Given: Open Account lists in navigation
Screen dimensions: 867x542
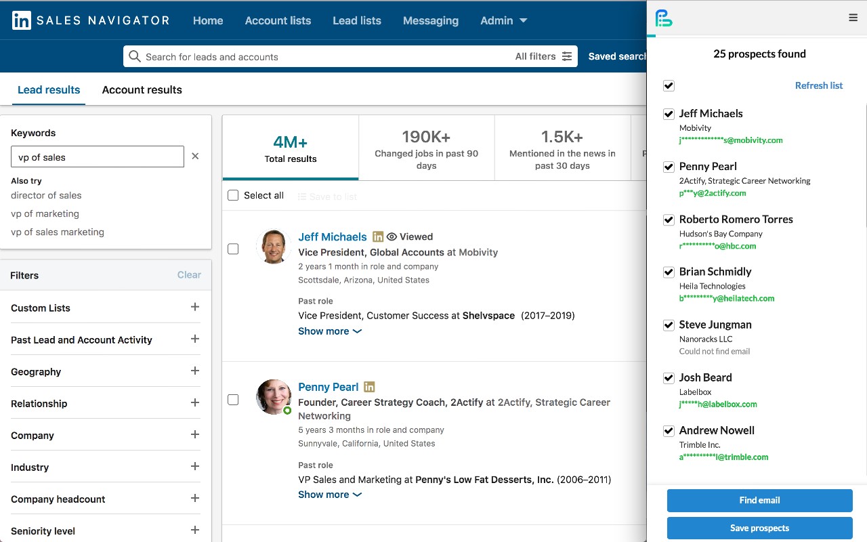Looking at the screenshot, I should click(278, 20).
